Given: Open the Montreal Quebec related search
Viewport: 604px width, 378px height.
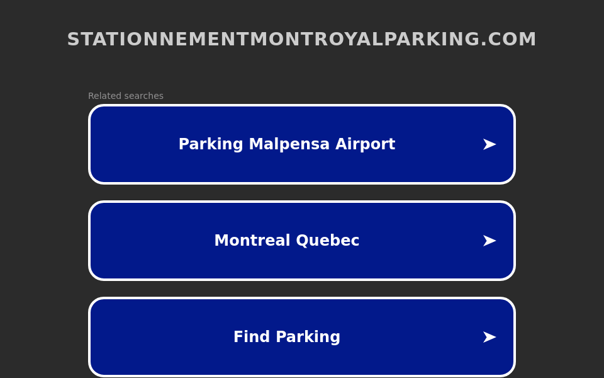Looking at the screenshot, I should click(x=302, y=241).
